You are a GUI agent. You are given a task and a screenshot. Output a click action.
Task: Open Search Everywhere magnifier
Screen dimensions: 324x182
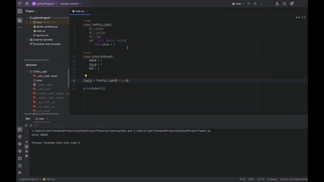point(285,4)
